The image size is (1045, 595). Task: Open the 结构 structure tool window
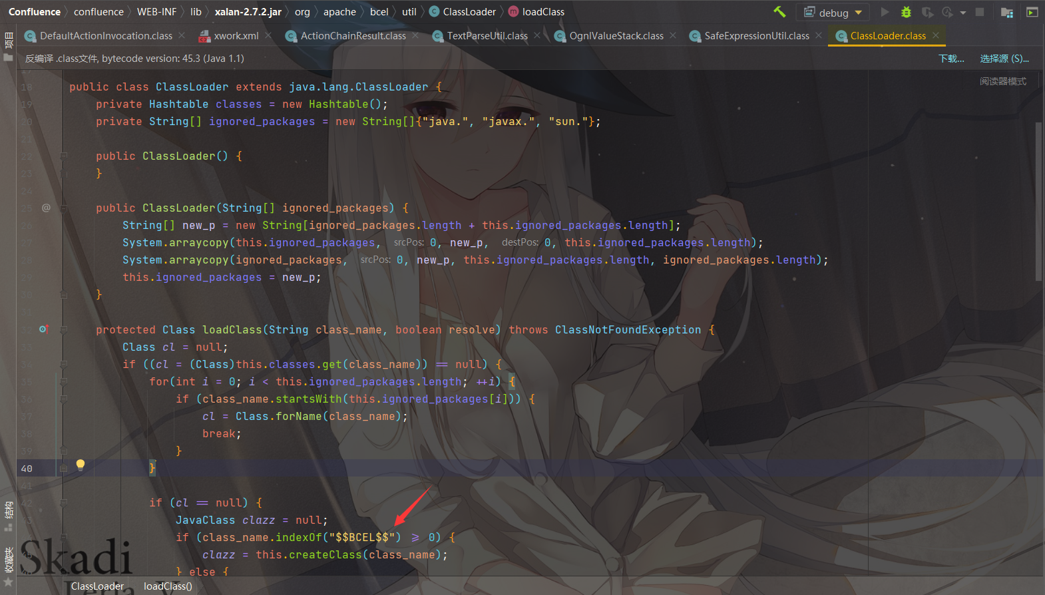point(8,516)
